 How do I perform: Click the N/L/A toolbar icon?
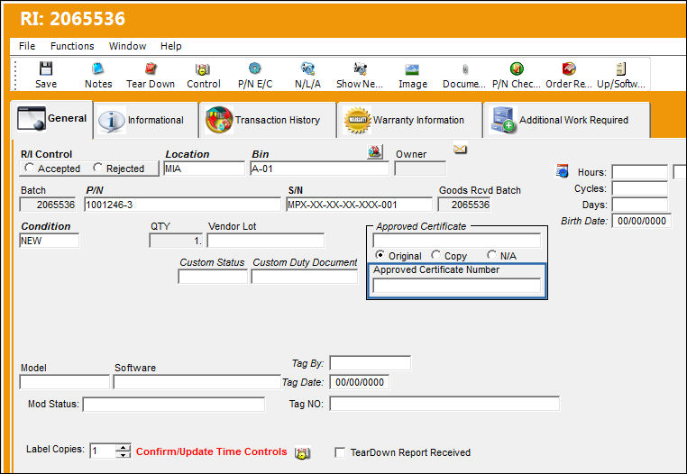[x=307, y=68]
